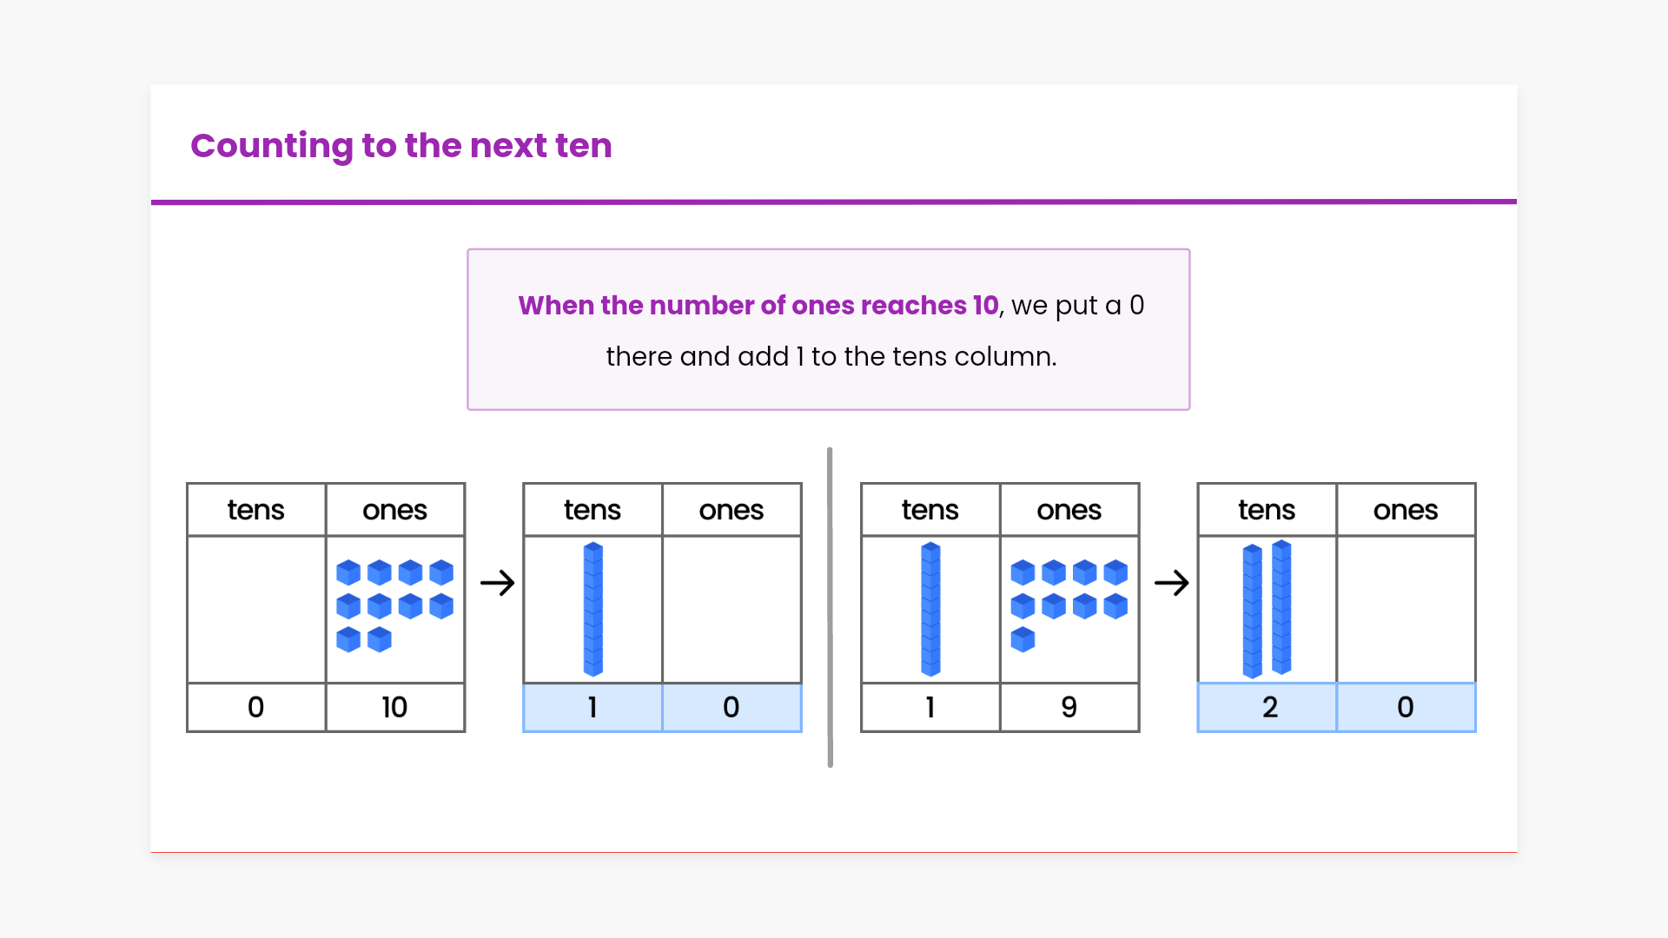This screenshot has height=938, width=1668.
Task: Click the 0 tens cell in first table
Action: [x=256, y=707]
